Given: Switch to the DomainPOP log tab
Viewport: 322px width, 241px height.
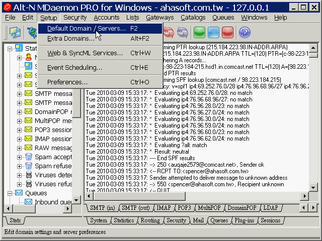Looking at the screenshot, I should click(x=242, y=208).
